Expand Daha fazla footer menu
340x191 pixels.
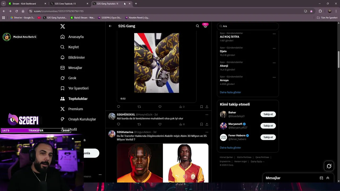pos(257,162)
